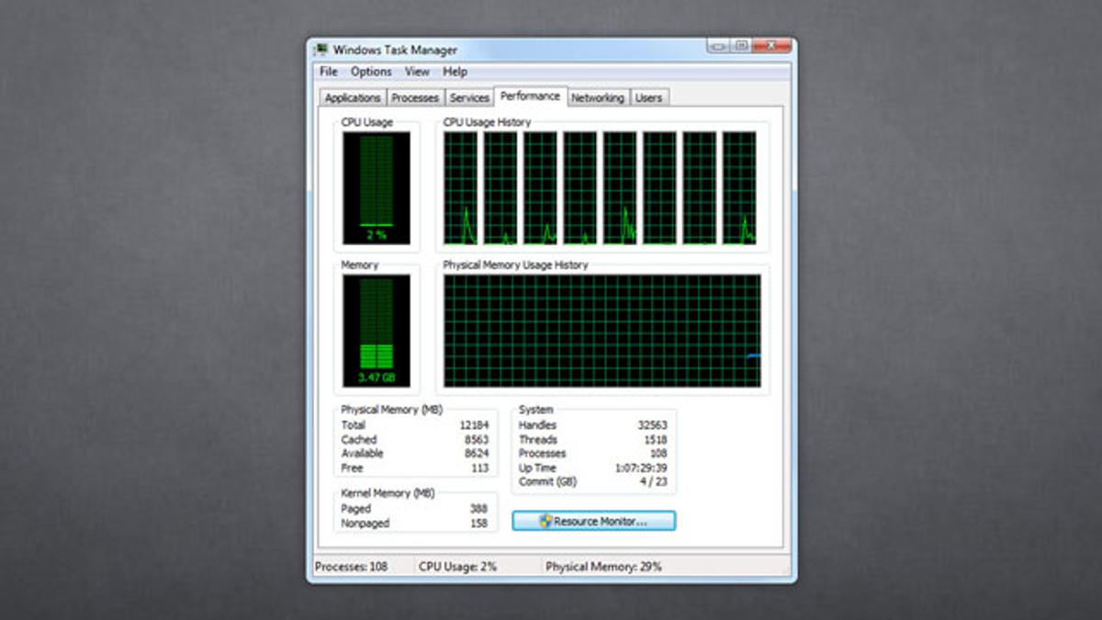This screenshot has height=620, width=1102.
Task: Close the Task Manager window
Action: (x=770, y=45)
